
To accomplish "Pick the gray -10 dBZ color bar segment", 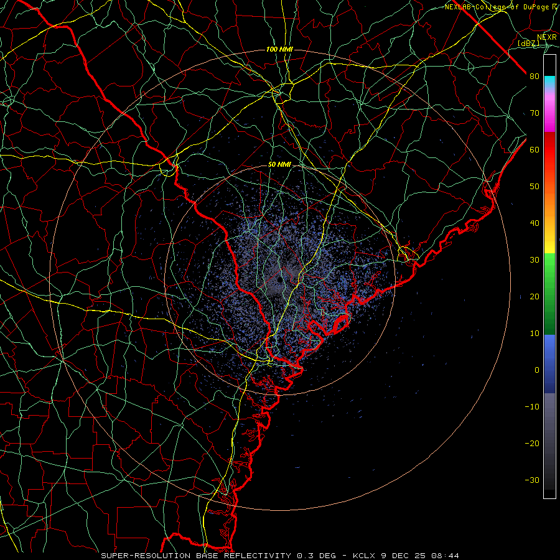I will point(549,406).
